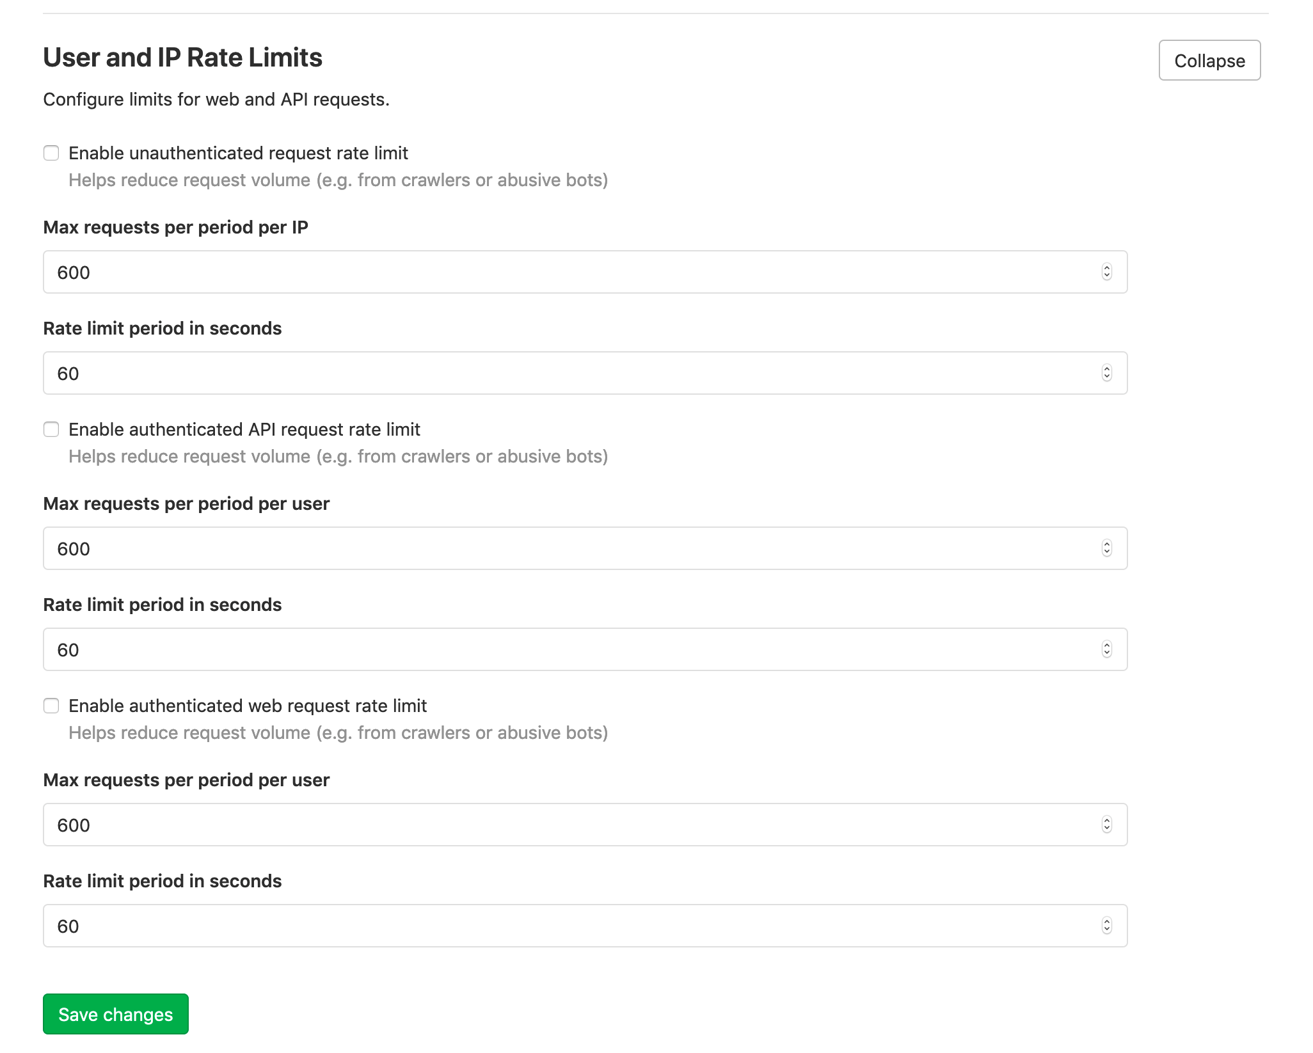1313x1053 pixels.
Task: Collapse the User and IP Rate Limits section
Action: [1209, 60]
